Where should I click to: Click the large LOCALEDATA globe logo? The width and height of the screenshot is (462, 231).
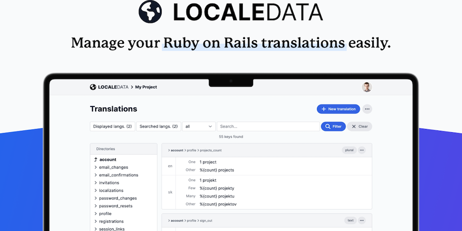(x=150, y=12)
